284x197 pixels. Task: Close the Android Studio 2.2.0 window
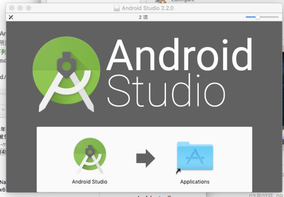[x=12, y=8]
